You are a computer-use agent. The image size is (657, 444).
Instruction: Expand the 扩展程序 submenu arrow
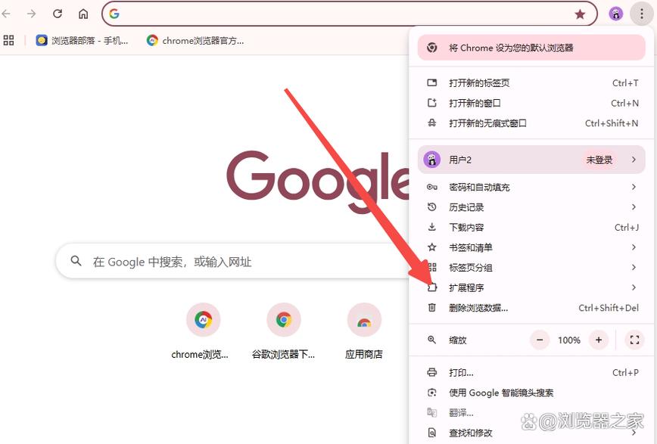coord(634,287)
